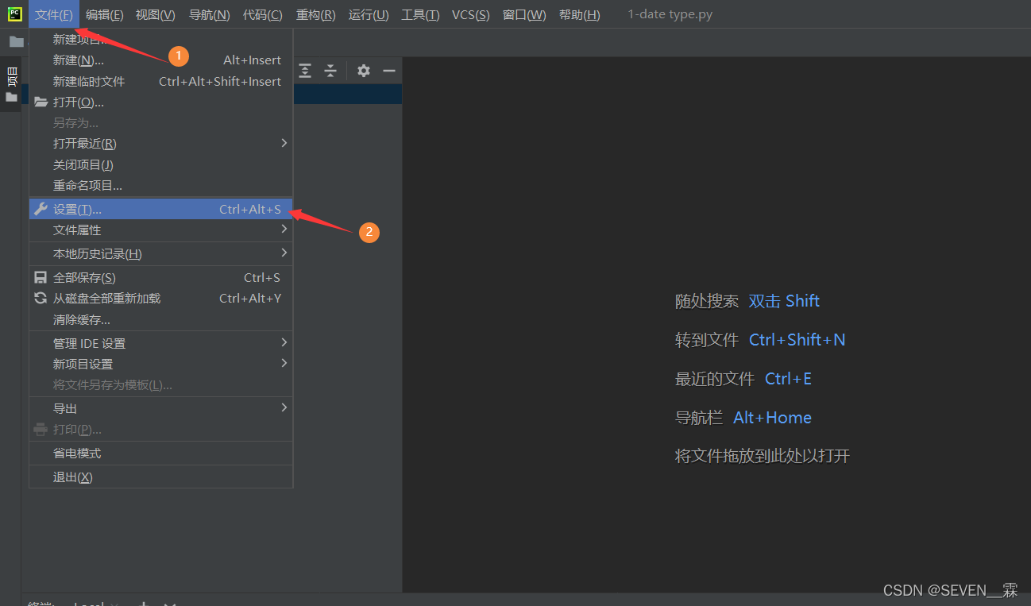This screenshot has width=1031, height=606.
Task: Click the Alt+Home navigation bar hint
Action: [772, 418]
